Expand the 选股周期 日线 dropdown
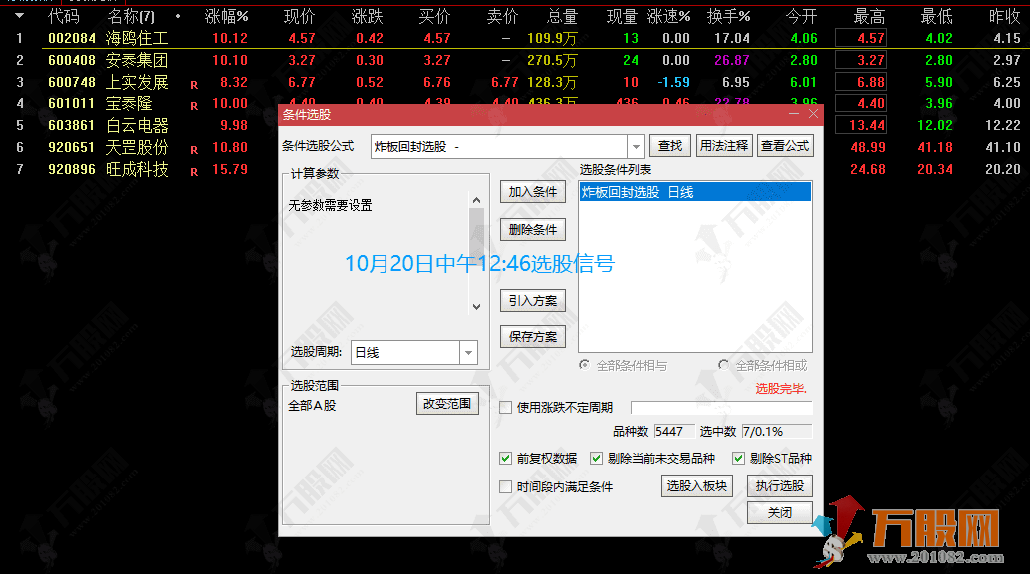 468,353
